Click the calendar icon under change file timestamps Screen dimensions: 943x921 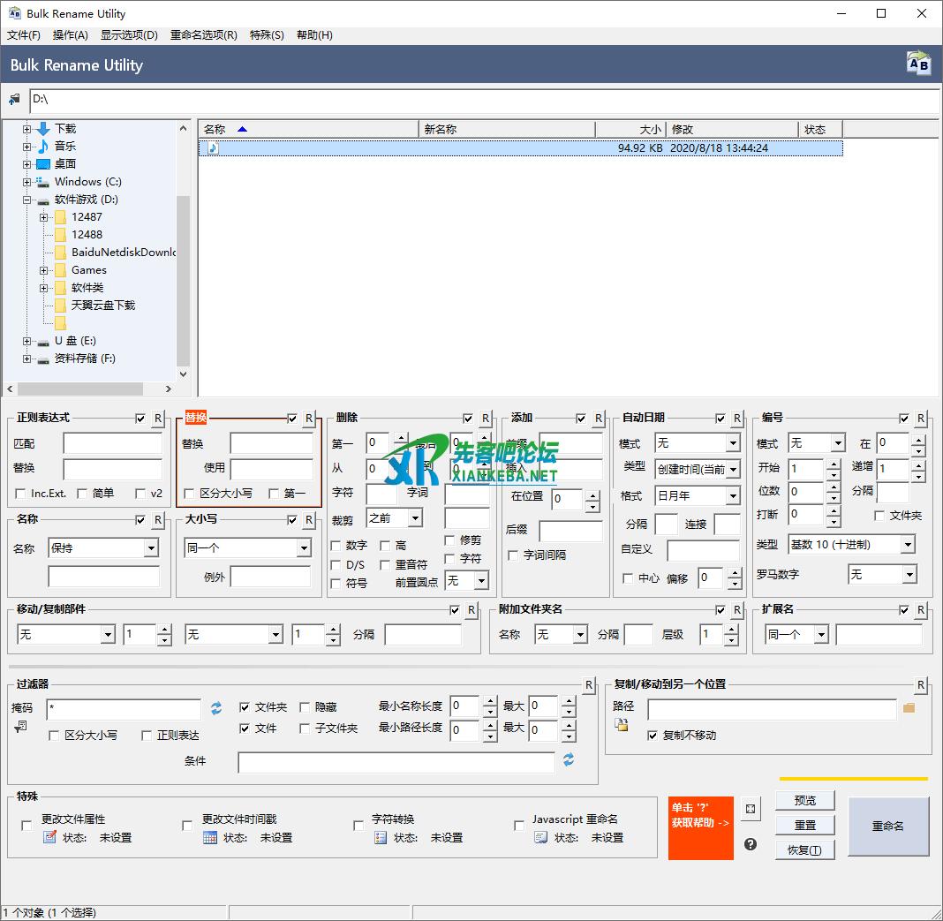tap(210, 837)
